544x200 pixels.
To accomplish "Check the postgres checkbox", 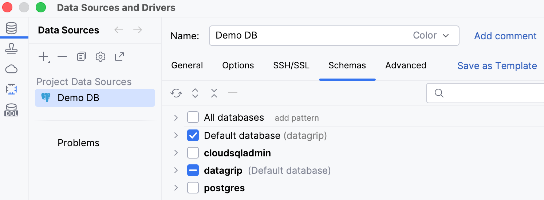I will (x=193, y=188).
